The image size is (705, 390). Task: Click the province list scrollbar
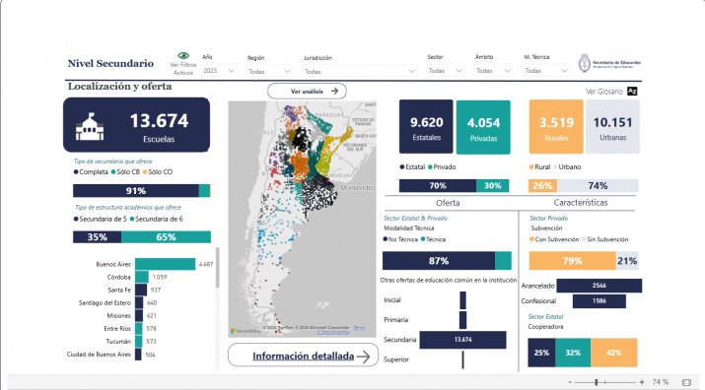[218, 267]
